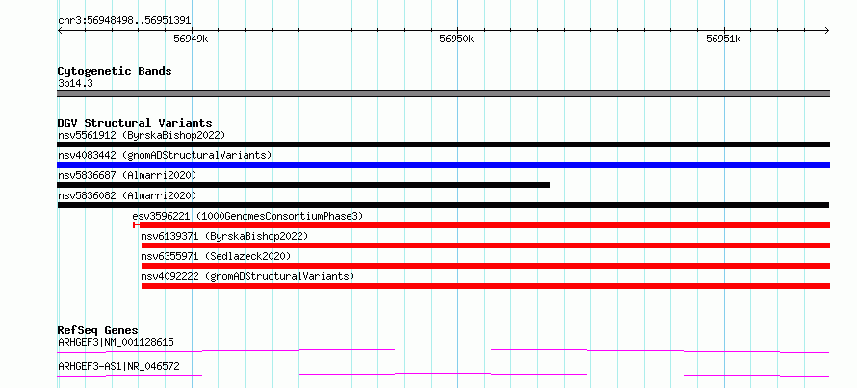Click the ARHGEF3|NM_001128615 gene label
Image resolution: width=857 pixels, height=388 pixels.
[116, 343]
